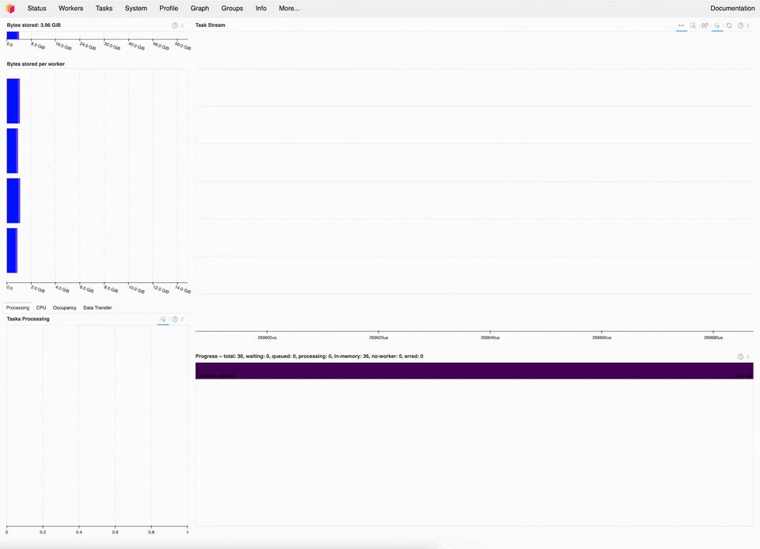Click the third worker's bytes stored bar

(13, 200)
